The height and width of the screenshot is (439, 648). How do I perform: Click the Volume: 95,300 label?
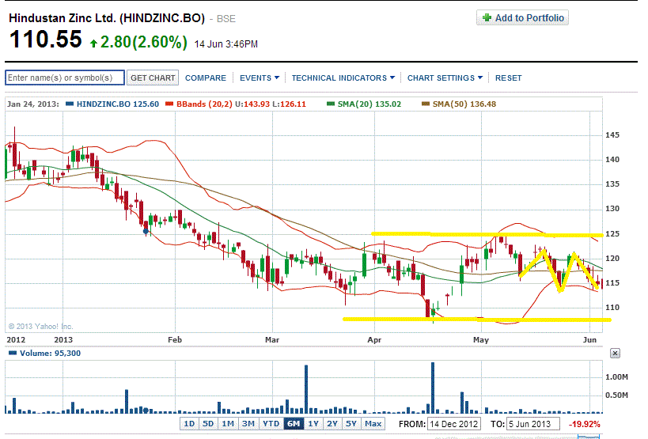click(x=50, y=353)
